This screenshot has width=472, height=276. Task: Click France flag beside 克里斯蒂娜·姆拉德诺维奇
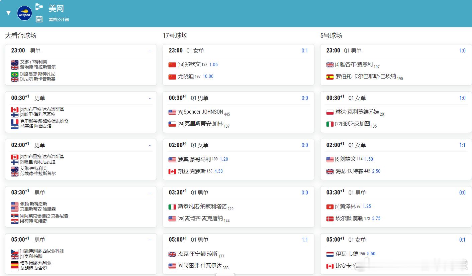coord(15,122)
